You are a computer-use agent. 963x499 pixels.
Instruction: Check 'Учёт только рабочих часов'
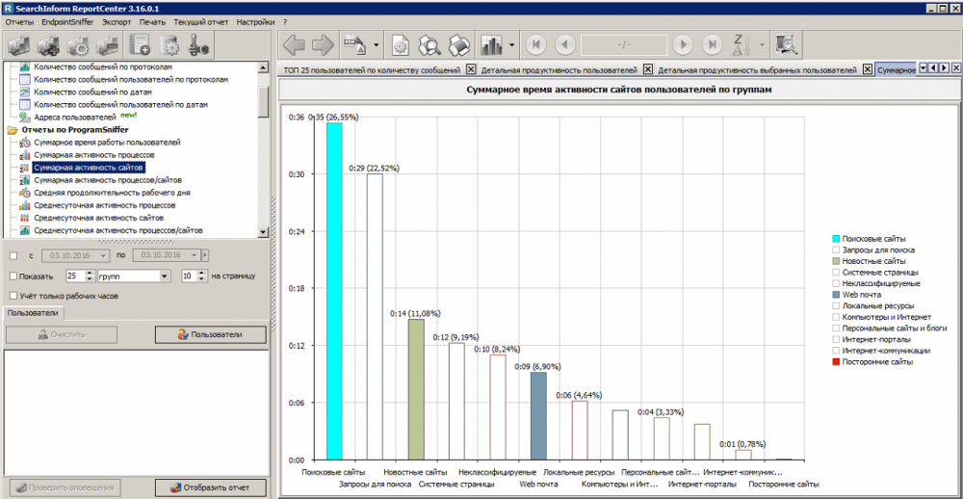13,296
